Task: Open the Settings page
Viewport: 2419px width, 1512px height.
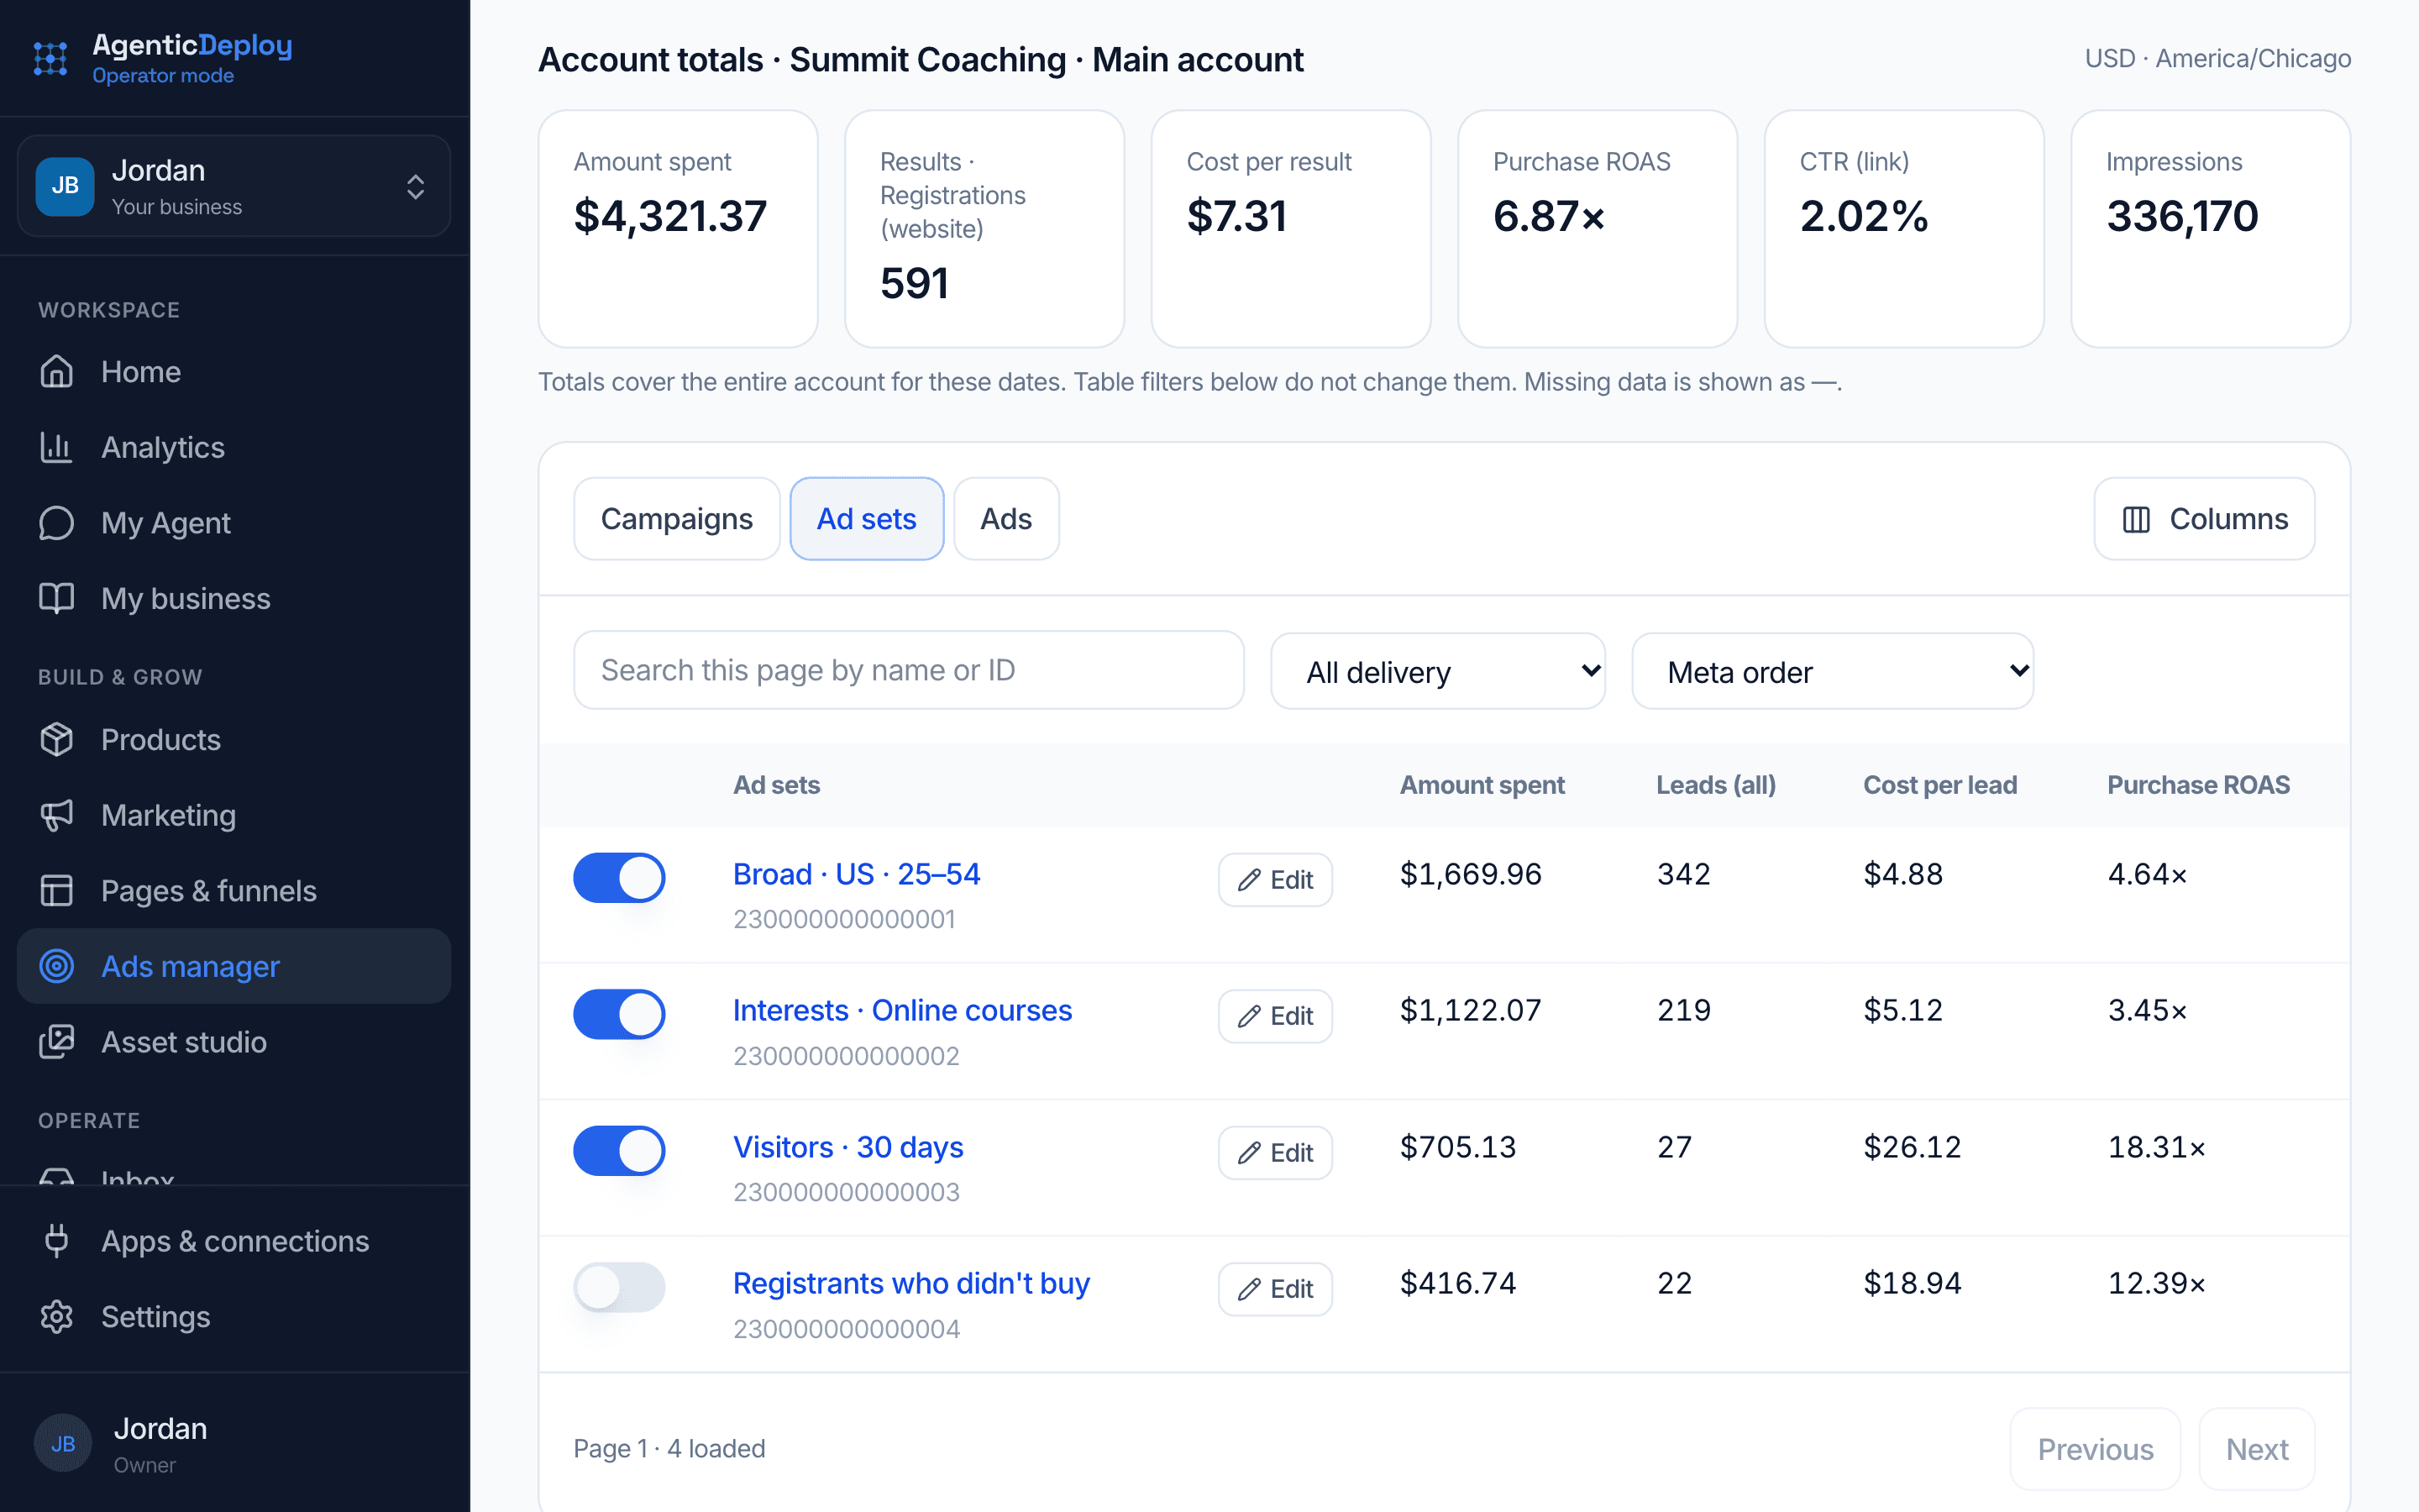Action: coord(234,1317)
